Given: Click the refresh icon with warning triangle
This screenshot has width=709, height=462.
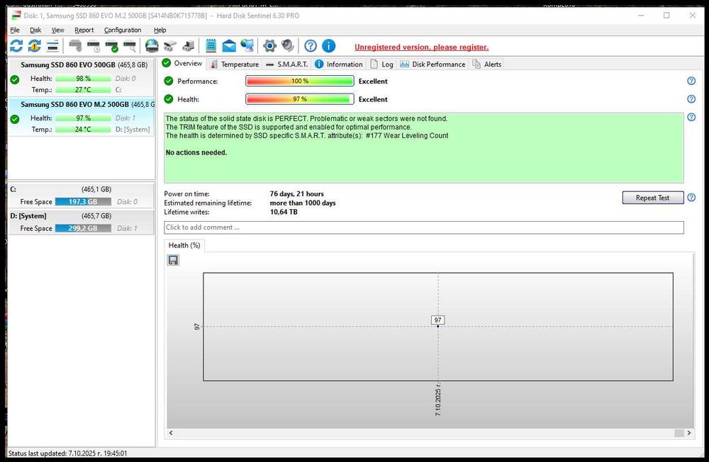Looking at the screenshot, I should 34,45.
